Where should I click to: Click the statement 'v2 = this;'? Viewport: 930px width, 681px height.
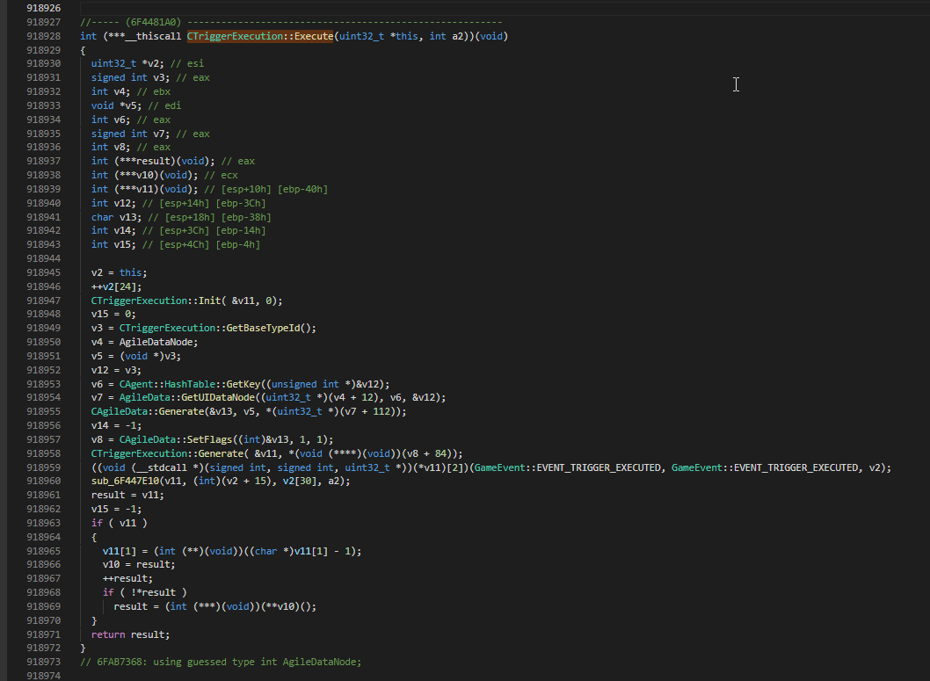(119, 272)
